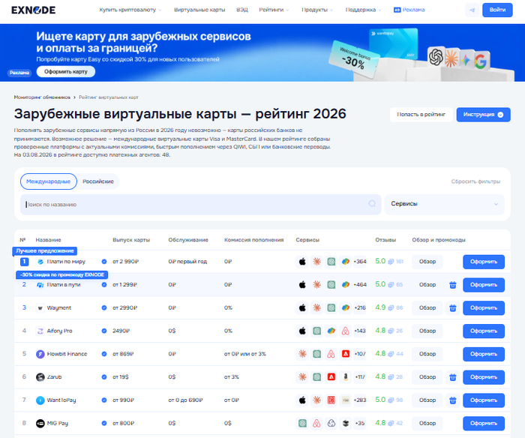Click Сбросить фильтры link
The image size is (525, 438).
coord(475,181)
